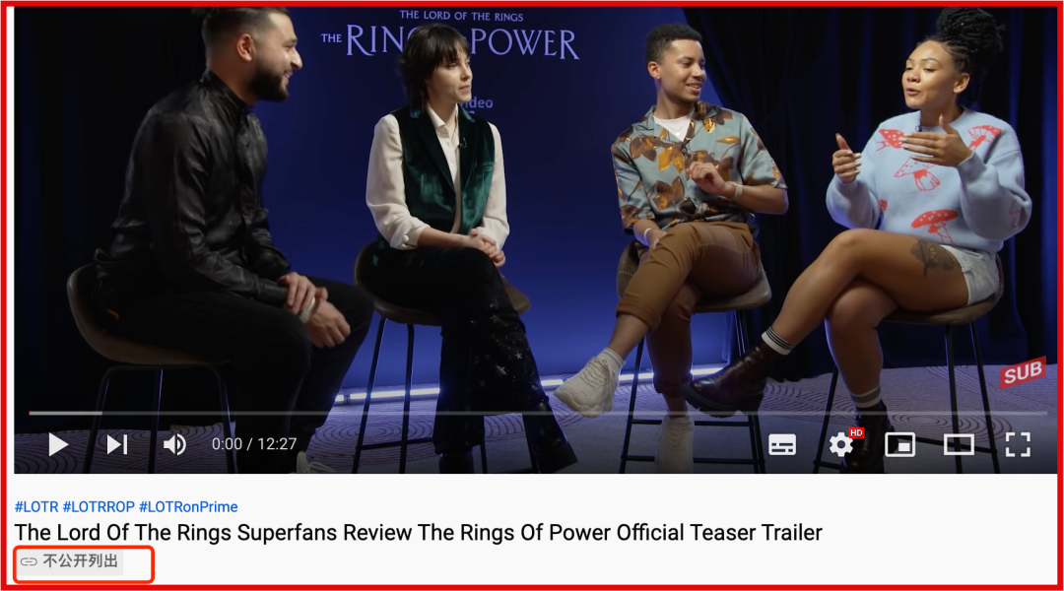Toggle subtitles with the closed captions icon
The width and height of the screenshot is (1064, 591).
[x=782, y=445]
